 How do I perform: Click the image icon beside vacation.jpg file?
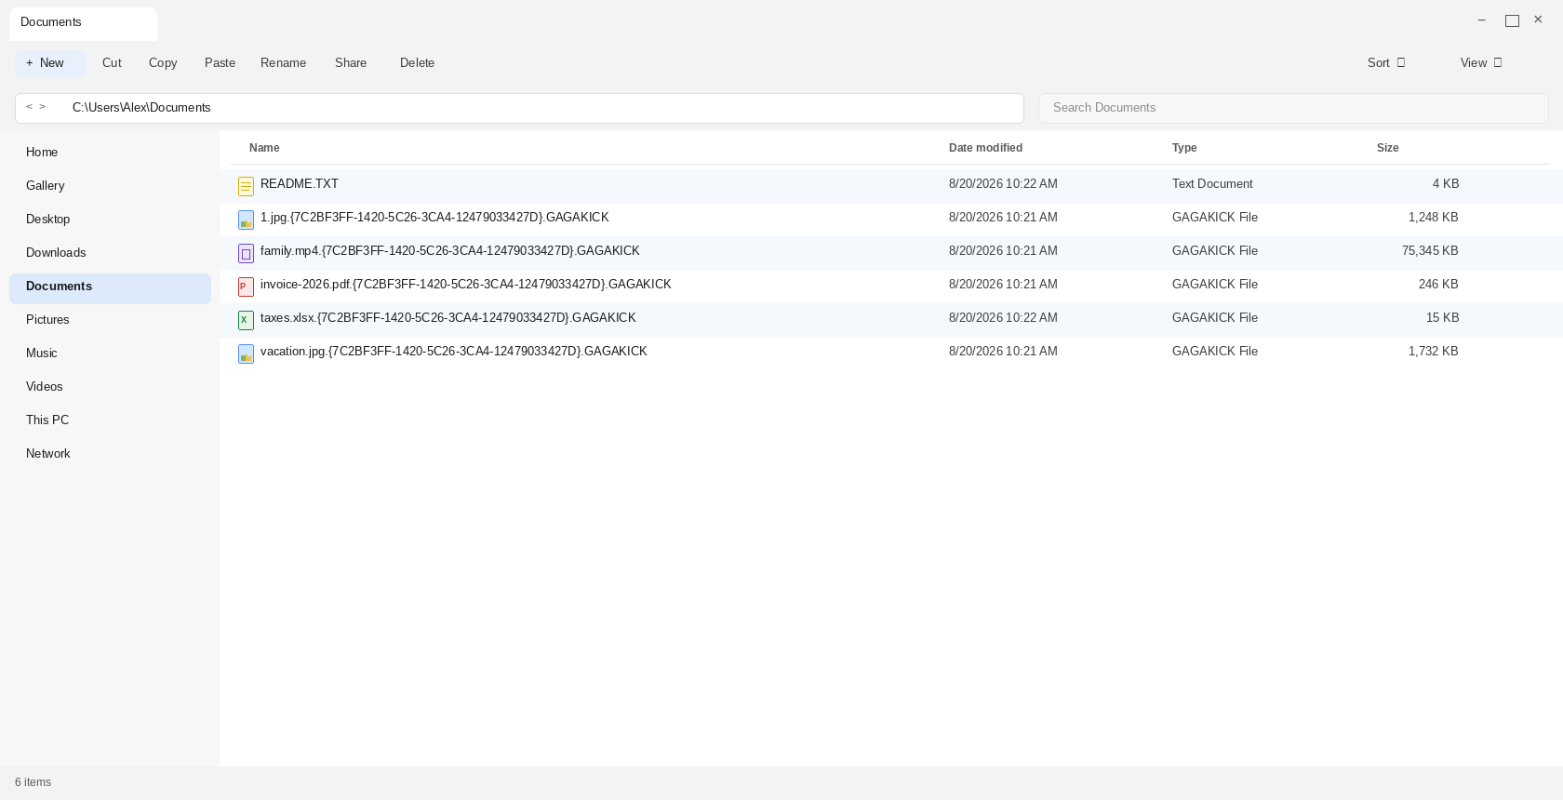[246, 354]
